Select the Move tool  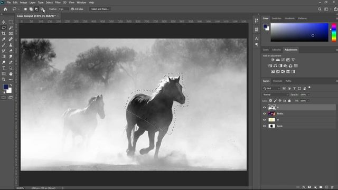pyautogui.click(x=4, y=22)
